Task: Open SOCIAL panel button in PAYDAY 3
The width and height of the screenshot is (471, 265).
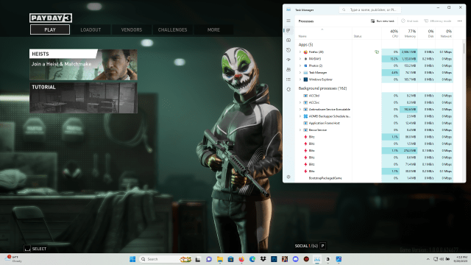Action: [311, 246]
